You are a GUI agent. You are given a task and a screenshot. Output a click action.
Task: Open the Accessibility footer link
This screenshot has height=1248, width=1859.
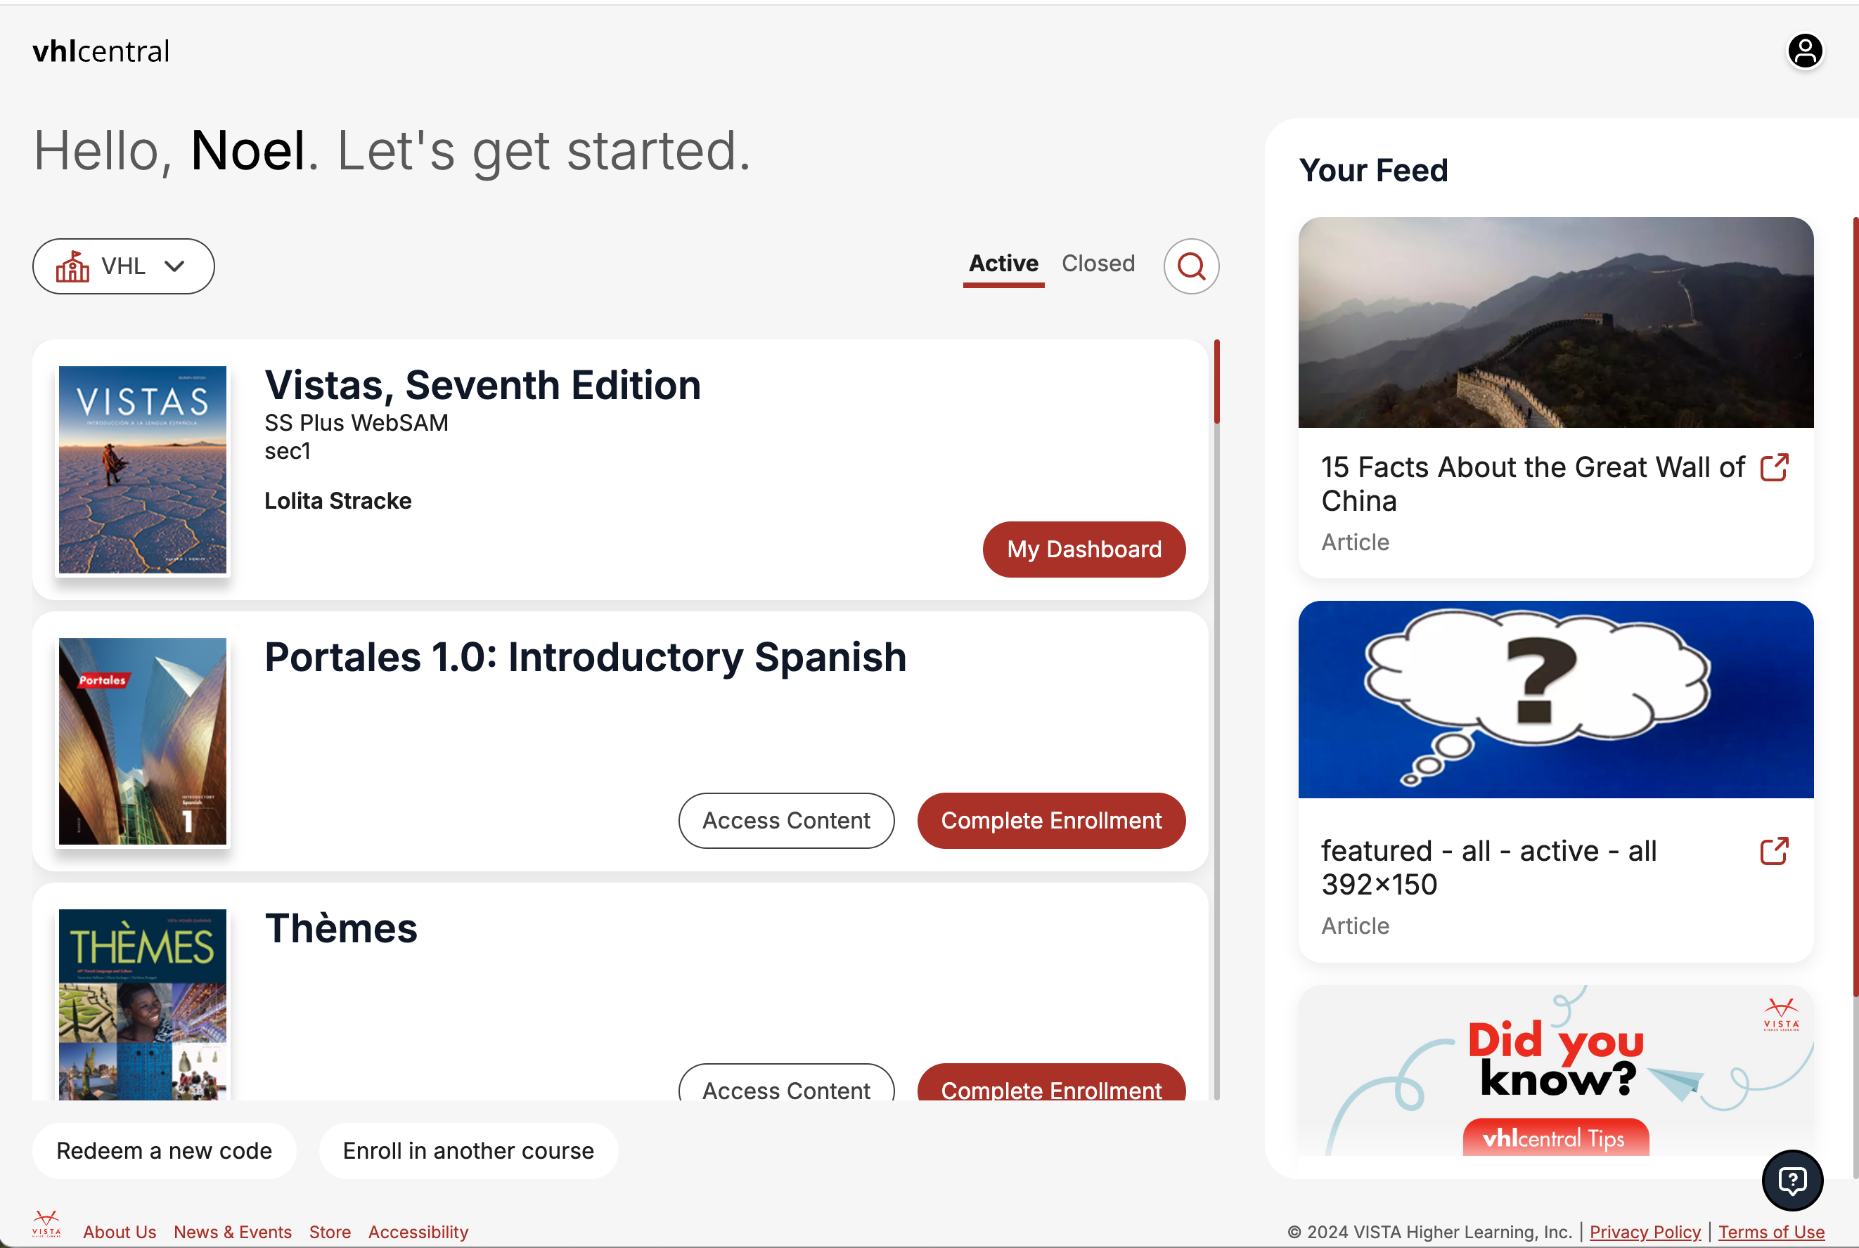418,1232
